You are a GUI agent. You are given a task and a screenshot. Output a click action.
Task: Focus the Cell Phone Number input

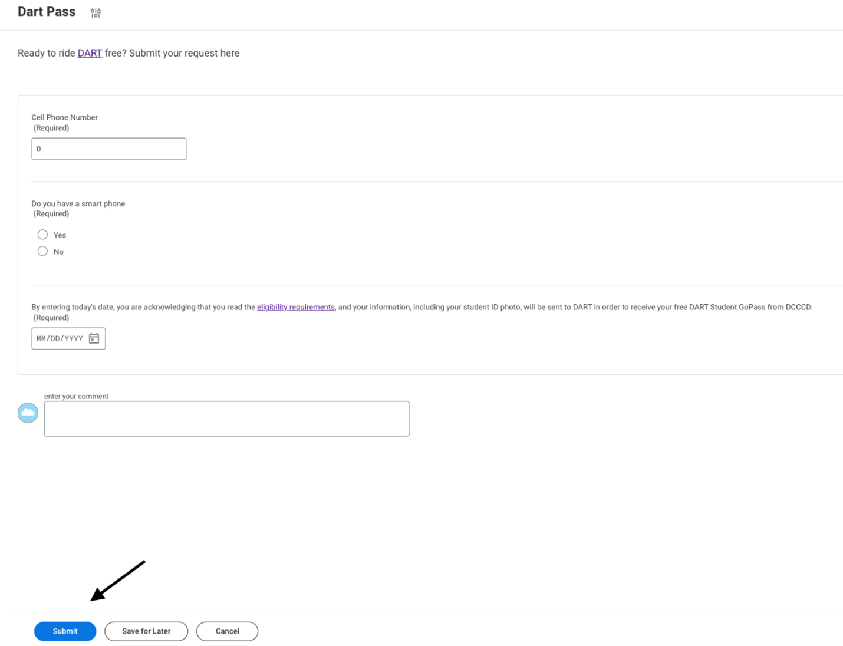(x=108, y=149)
